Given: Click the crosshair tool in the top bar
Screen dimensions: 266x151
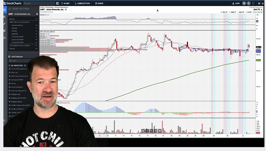Looking at the screenshot, I should coord(244,3).
